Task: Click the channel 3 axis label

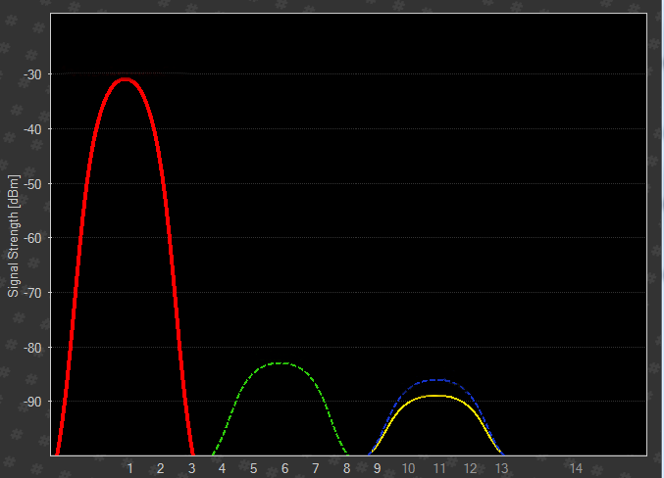Action: pos(192,468)
